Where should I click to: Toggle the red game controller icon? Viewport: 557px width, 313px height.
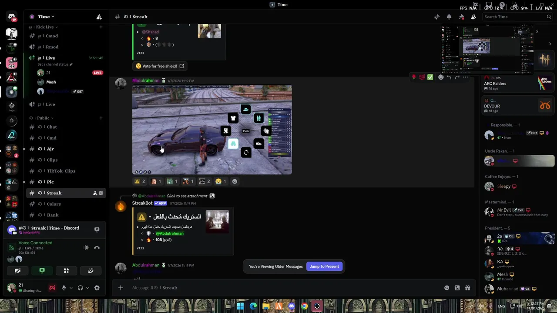pos(52,288)
